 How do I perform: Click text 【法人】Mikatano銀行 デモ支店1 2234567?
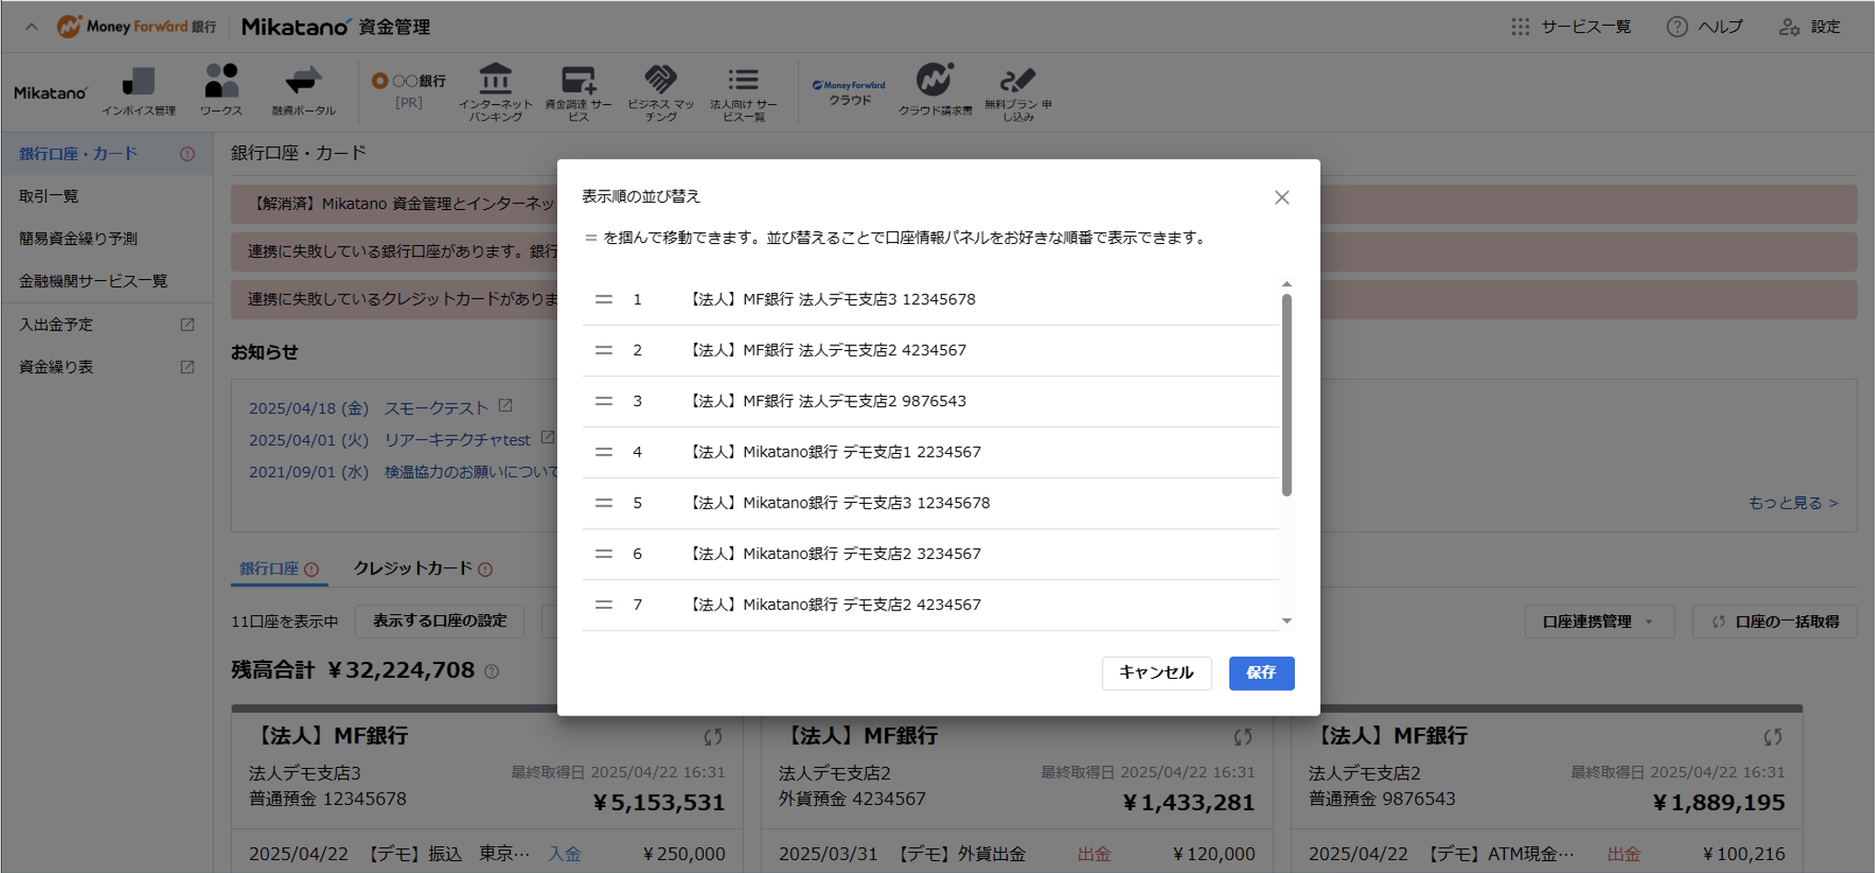[833, 452]
